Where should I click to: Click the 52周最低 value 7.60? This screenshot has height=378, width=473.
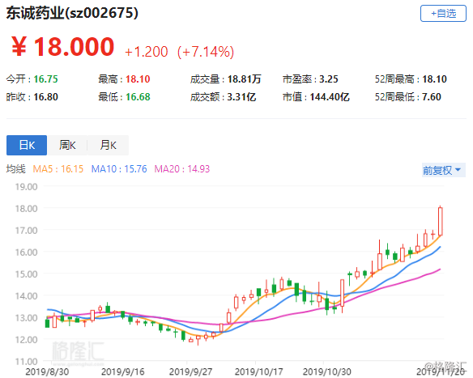(432, 97)
